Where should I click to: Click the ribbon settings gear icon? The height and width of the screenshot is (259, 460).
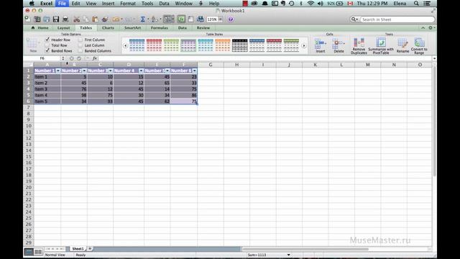(431, 27)
